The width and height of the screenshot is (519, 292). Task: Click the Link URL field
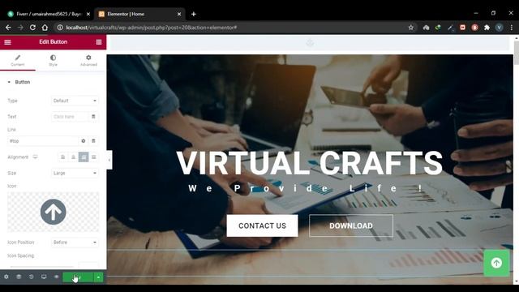tap(43, 141)
